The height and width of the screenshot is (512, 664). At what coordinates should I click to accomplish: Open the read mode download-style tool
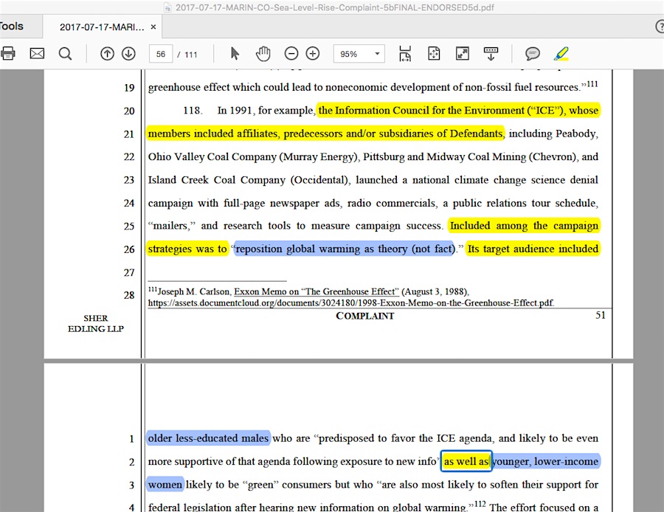491,54
